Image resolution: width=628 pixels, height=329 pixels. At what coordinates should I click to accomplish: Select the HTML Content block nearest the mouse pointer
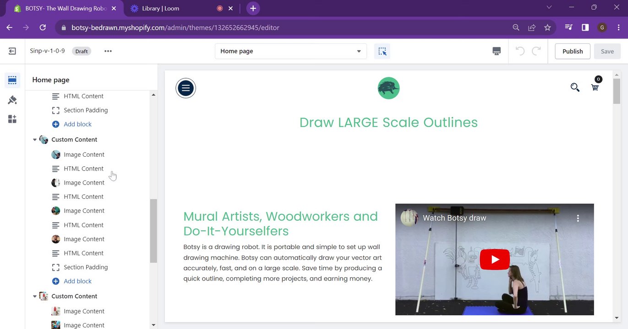[83, 169]
